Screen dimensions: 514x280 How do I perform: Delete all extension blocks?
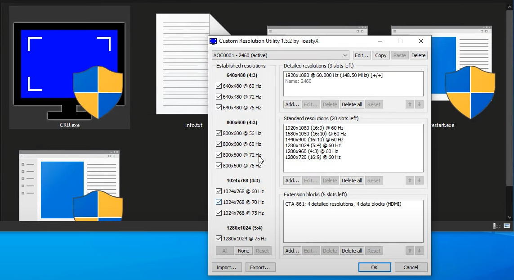coord(352,251)
